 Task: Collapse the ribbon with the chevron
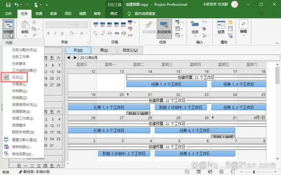(277, 43)
